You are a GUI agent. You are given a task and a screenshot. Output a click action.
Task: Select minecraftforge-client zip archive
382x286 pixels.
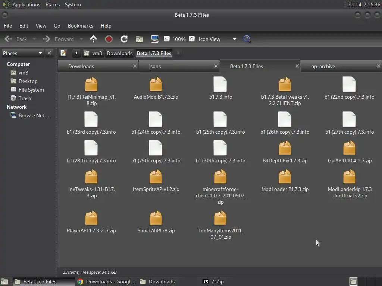click(220, 187)
